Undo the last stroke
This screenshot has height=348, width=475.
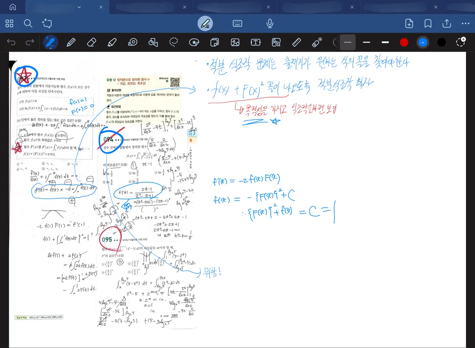point(11,42)
